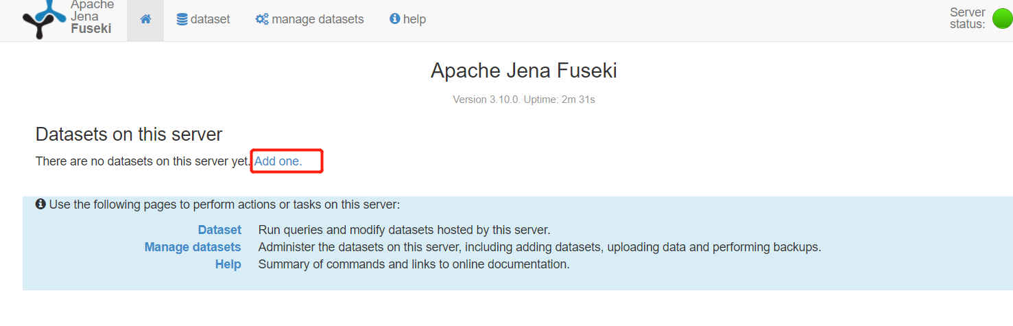Click the info icon beside help
The width and height of the screenshot is (1013, 326).
[x=394, y=19]
